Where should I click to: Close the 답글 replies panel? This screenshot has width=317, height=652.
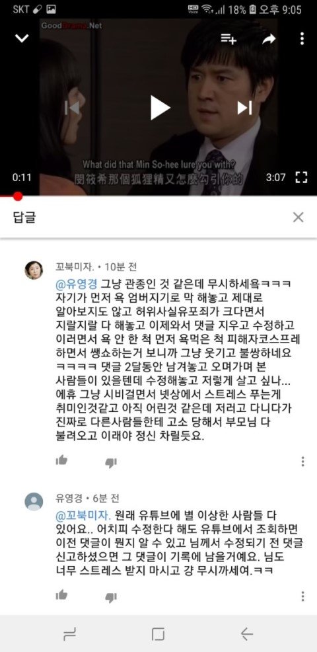[x=299, y=217]
